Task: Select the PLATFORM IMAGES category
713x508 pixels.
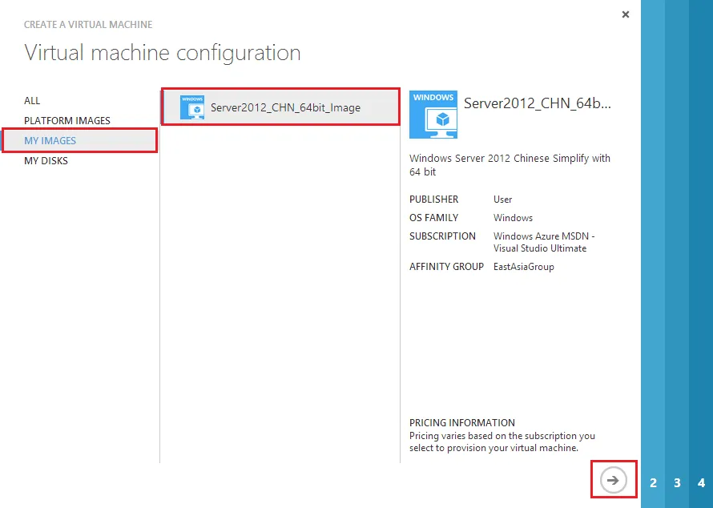Action: click(67, 120)
